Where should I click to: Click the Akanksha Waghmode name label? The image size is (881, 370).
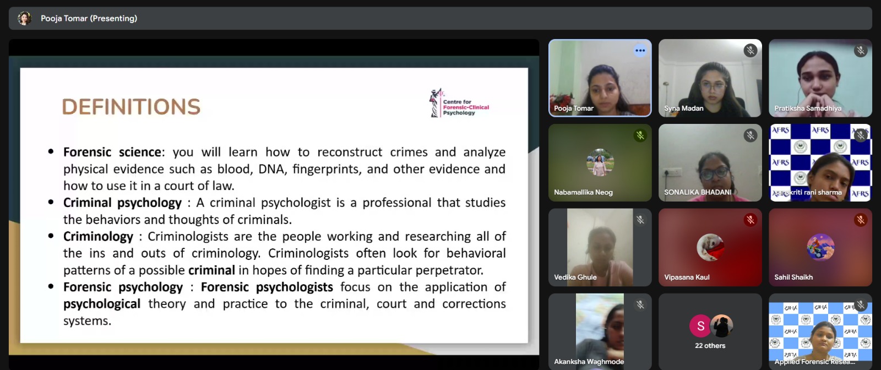click(589, 362)
